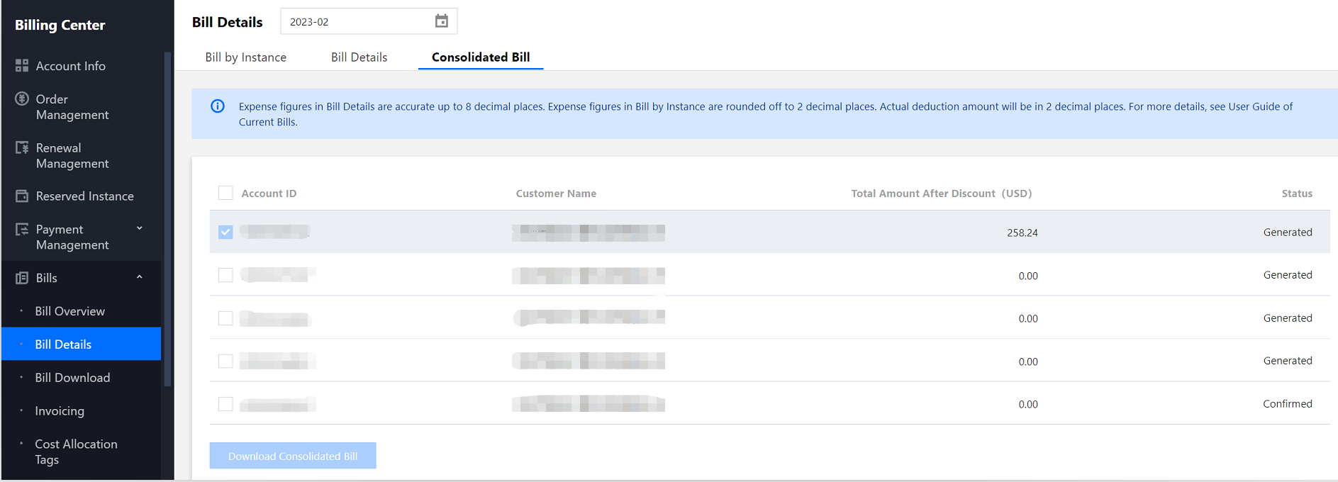
Task: Switch to the Bill Details tab
Action: [x=359, y=57]
